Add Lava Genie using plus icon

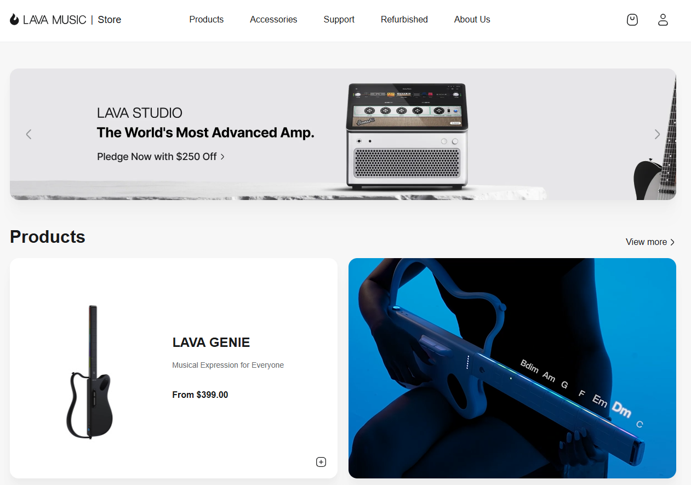(321, 462)
